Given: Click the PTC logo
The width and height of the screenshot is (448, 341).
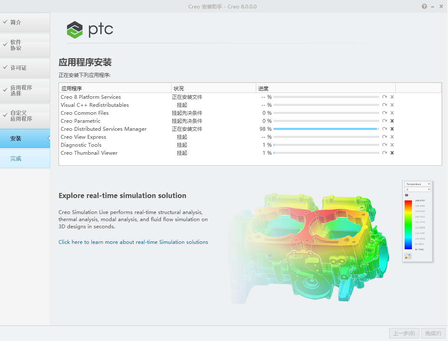Looking at the screenshot, I should pos(90,30).
